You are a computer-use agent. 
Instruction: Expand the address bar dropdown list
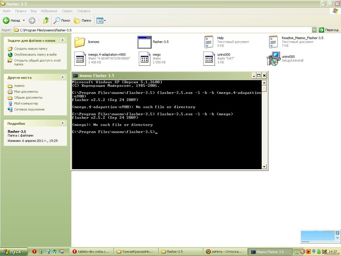(x=314, y=30)
